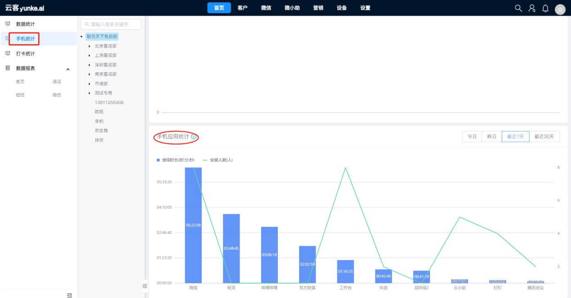Select 最近30天 time range
Image resolution: width=571 pixels, height=298 pixels.
tap(544, 136)
